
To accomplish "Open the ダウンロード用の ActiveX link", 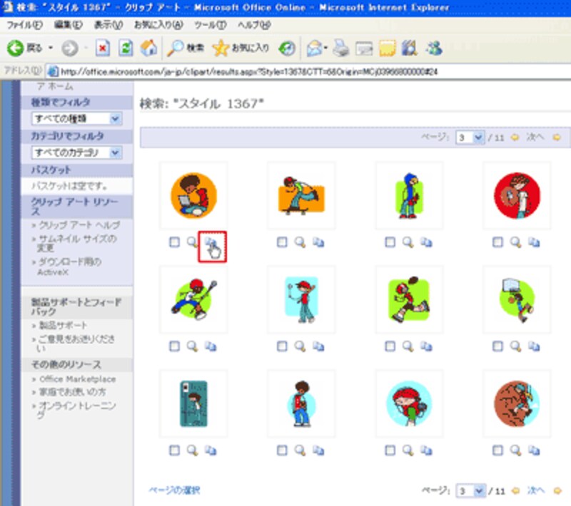I will [69, 267].
